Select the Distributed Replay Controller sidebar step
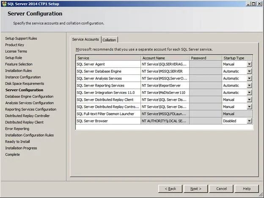 [x=27, y=116]
